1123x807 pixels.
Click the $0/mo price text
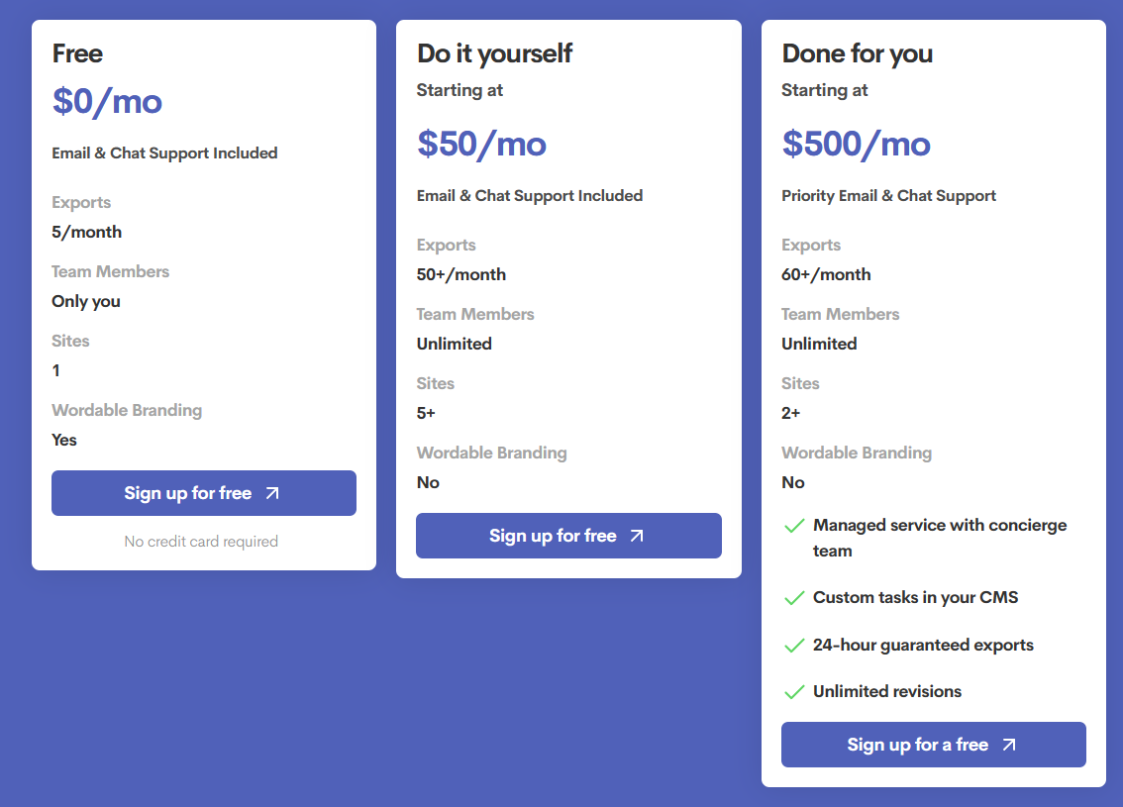click(x=107, y=101)
